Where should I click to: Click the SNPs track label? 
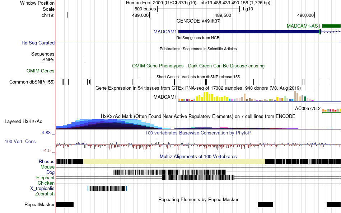point(48,60)
